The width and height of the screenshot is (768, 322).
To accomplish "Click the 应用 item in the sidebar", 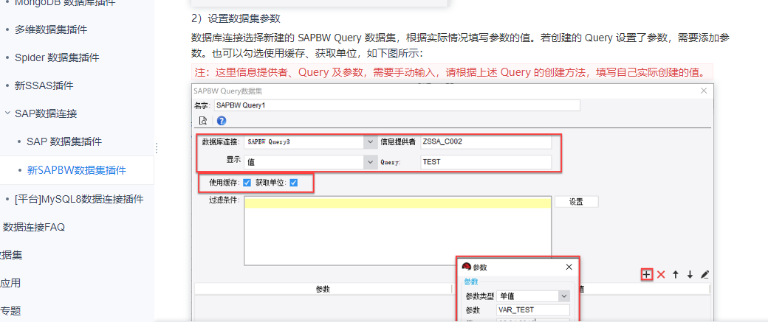I will (10, 284).
